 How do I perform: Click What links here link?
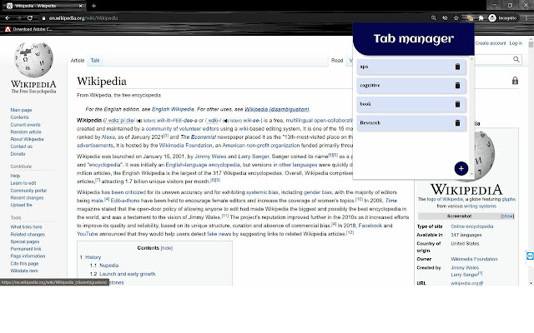(26, 227)
